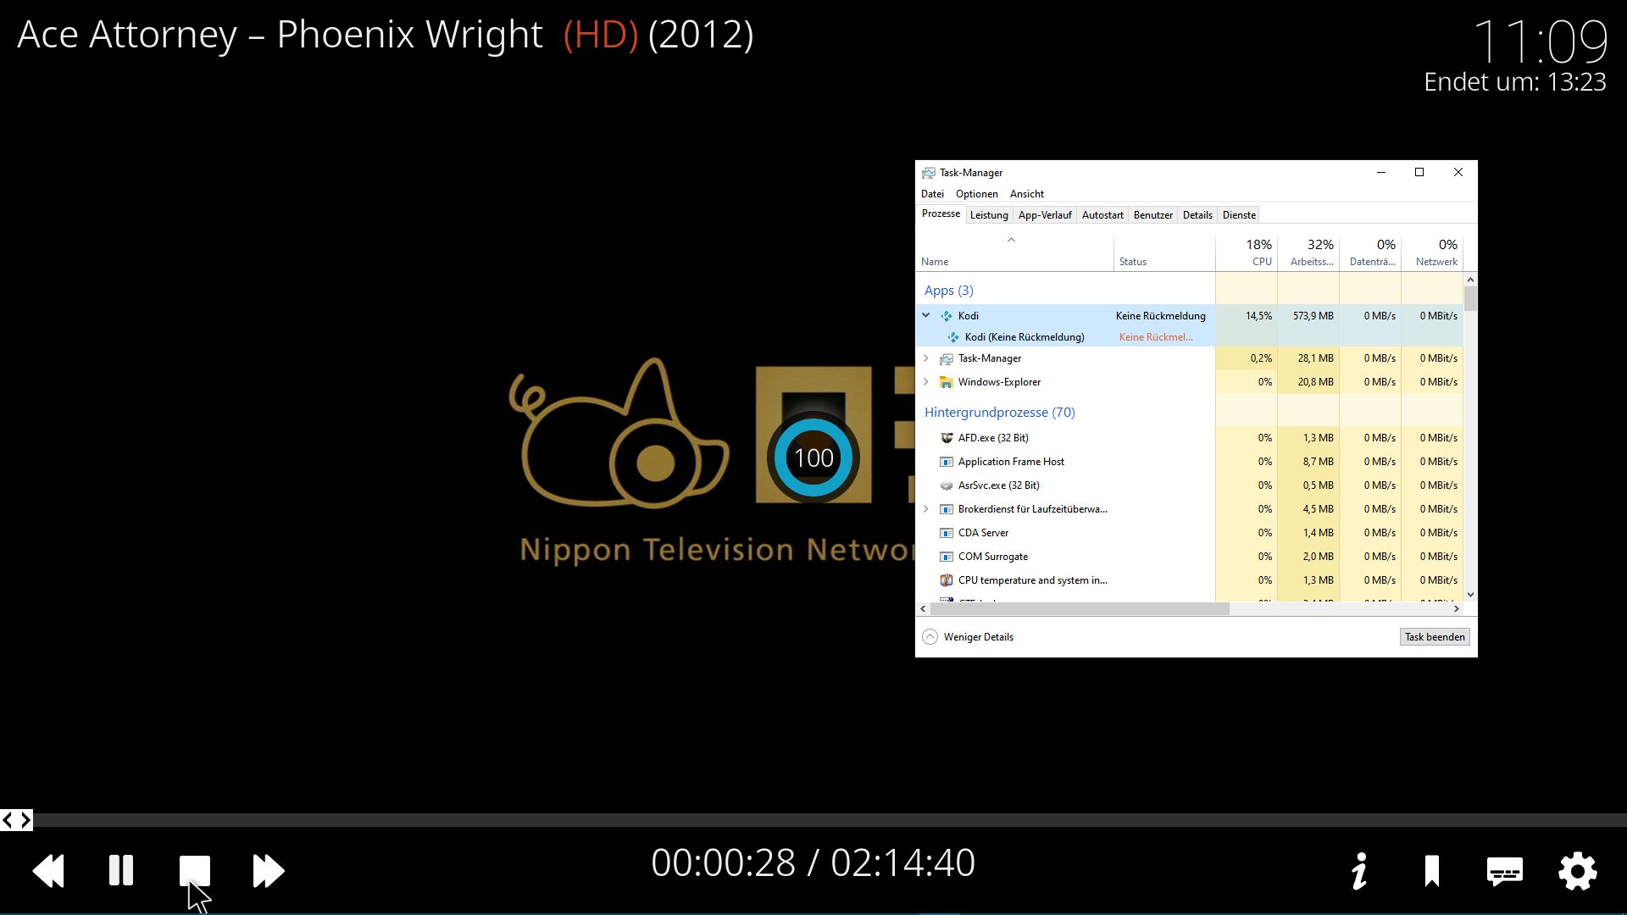Screen dimensions: 1627x915
Task: Click the Hintergrundprozesse (70) group header
Action: click(x=1000, y=413)
